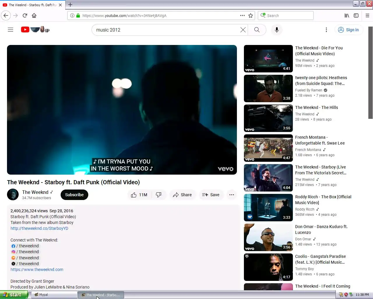The width and height of the screenshot is (373, 299).
Task: Go back with the browser back arrow
Action: [6, 15]
